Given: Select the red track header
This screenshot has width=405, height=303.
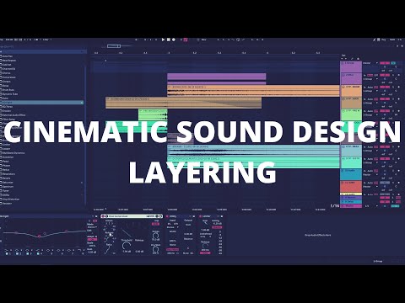Looking at the screenshot, I should coord(352,186).
